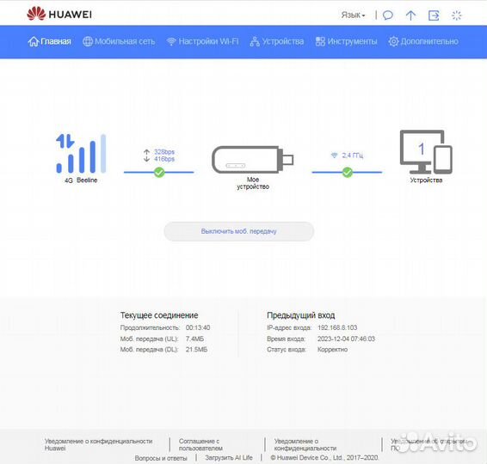Click the Предыдущий вход heading
Screen dimensions: 487x464
pyautogui.click(x=300, y=315)
